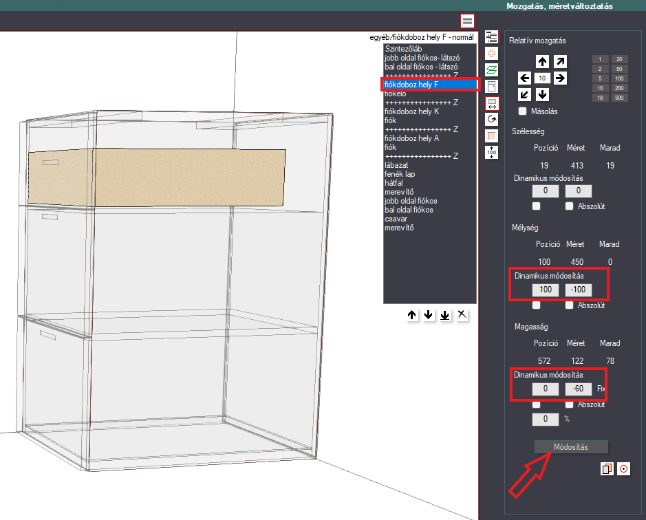Toggle the Abszolút checkbox under Szélesség
The width and height of the screenshot is (646, 520).
(569, 206)
